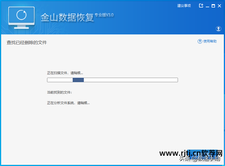The image size is (225, 166).
Task: Click the filled blue segment of progress bar
Action: 78,80
